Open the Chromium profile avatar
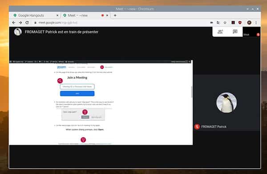Screen dimensions: 267x174 [x=249, y=23]
